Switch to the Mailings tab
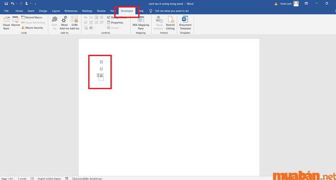This screenshot has width=336, height=180. point(87,11)
